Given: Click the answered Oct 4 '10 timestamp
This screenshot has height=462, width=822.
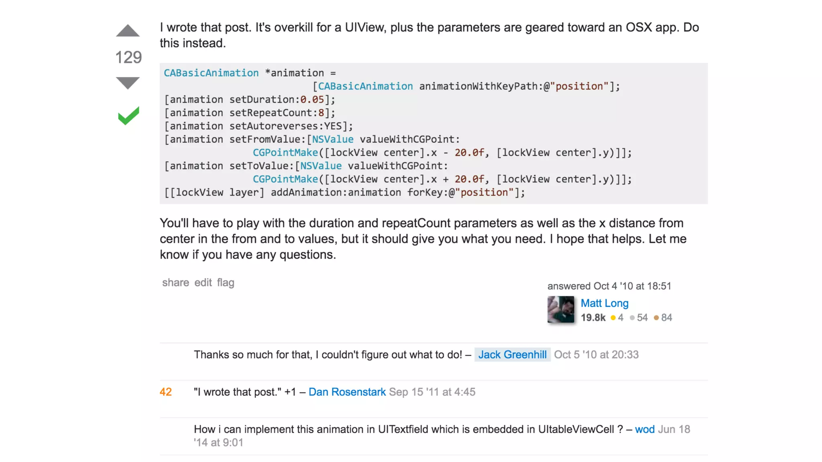Looking at the screenshot, I should (609, 286).
